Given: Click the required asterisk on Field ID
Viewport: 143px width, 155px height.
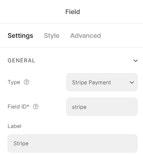Looking at the screenshot, I should (x=28, y=106).
